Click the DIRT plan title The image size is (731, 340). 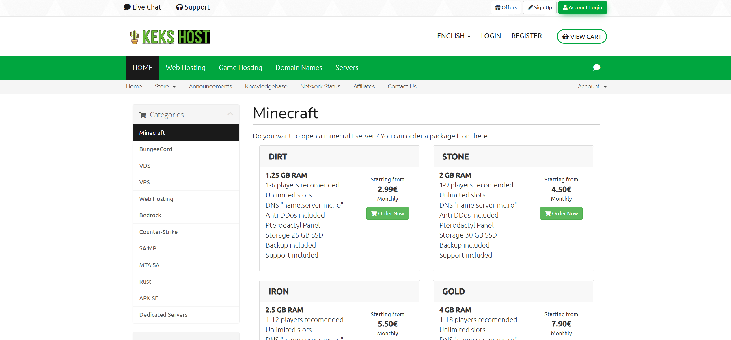point(278,157)
